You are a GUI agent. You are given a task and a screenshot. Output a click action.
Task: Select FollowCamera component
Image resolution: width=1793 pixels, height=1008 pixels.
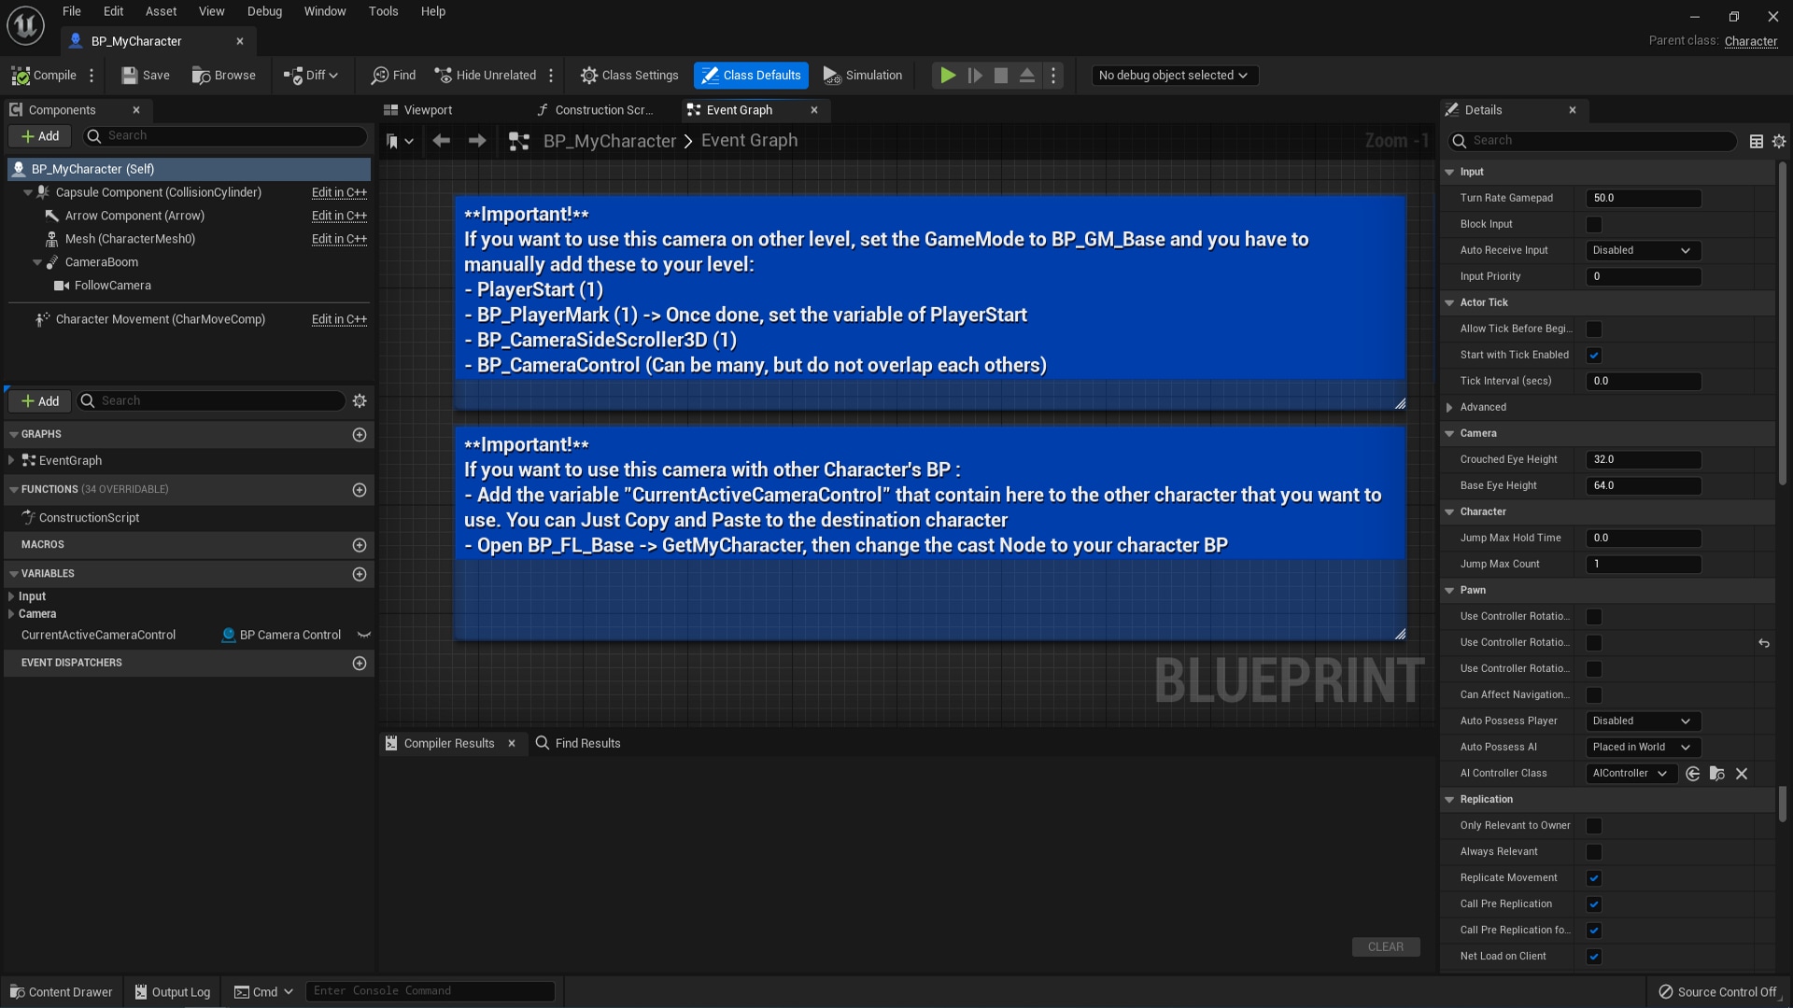112,286
